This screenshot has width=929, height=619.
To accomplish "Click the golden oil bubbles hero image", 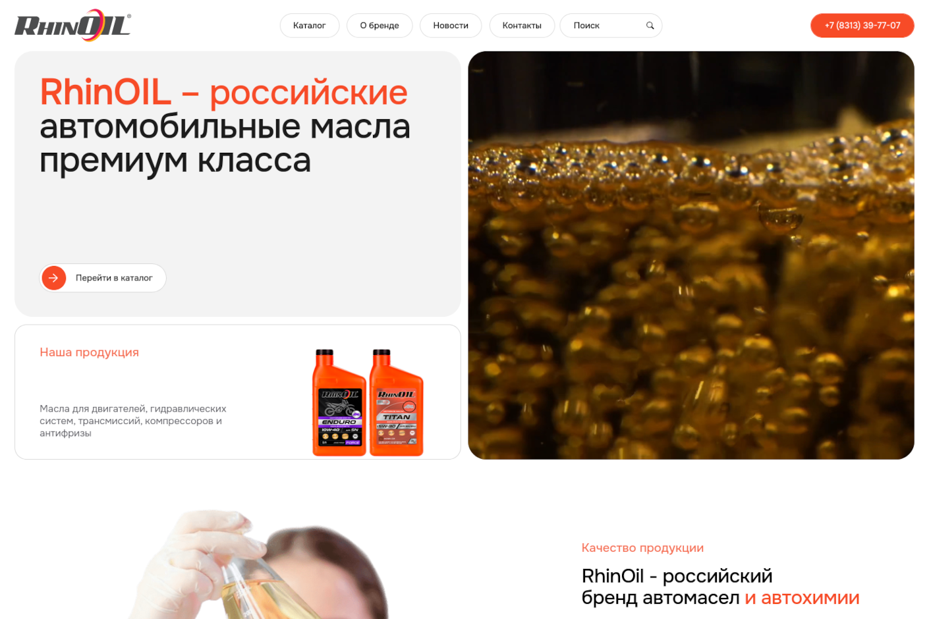I will pyautogui.click(x=690, y=256).
